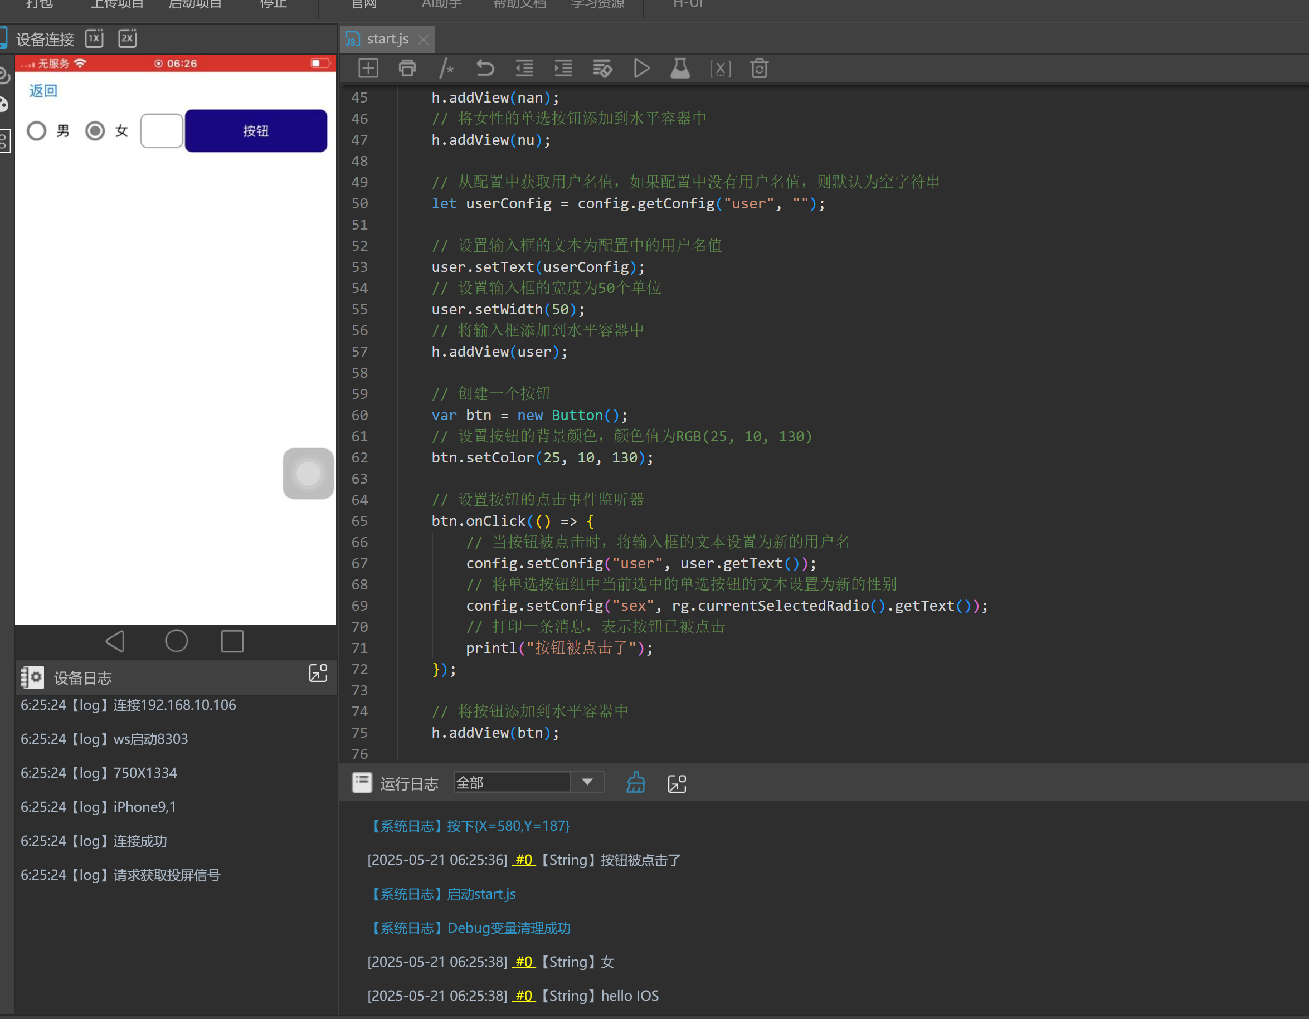Click 启动项目 in the top menu

point(195,4)
